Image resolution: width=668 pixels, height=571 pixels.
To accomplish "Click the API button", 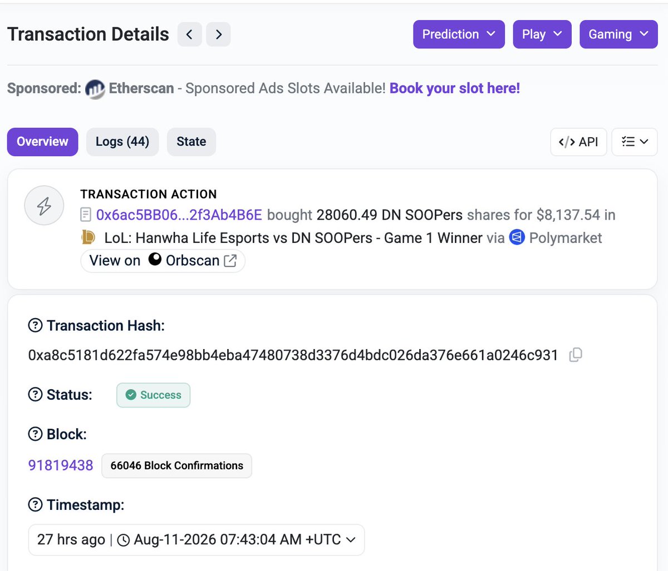I will [x=578, y=142].
